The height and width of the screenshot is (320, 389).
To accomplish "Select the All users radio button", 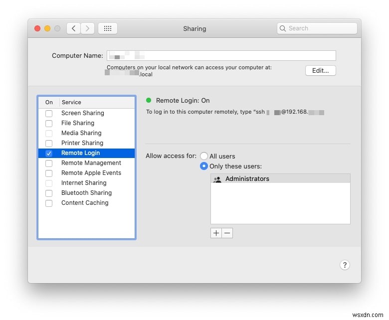I will (204, 156).
